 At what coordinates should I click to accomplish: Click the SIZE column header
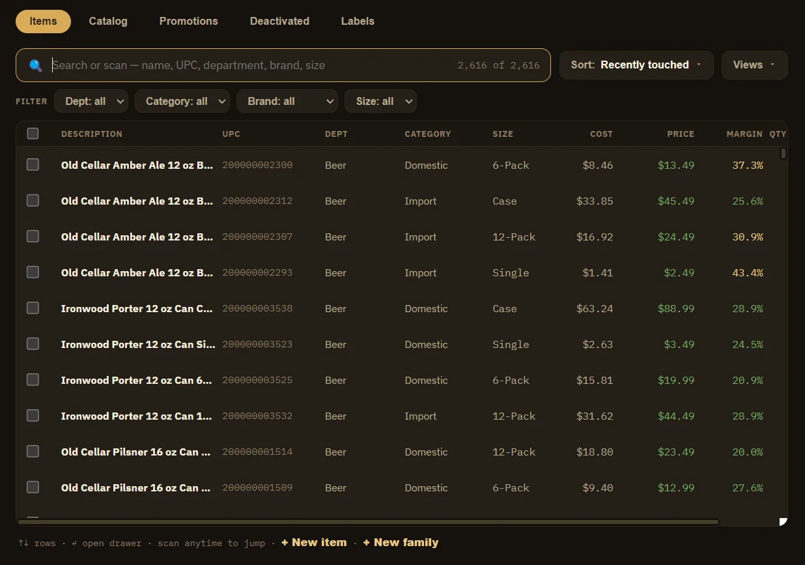point(503,134)
